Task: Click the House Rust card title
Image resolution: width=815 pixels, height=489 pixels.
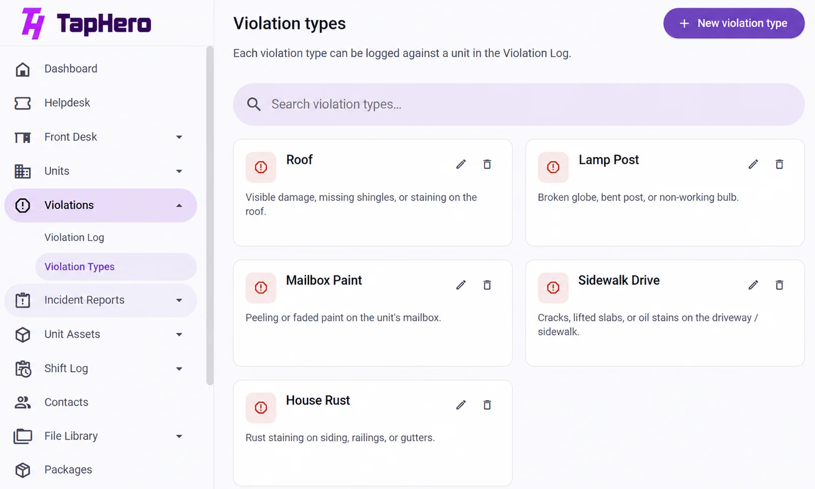Action: point(318,400)
